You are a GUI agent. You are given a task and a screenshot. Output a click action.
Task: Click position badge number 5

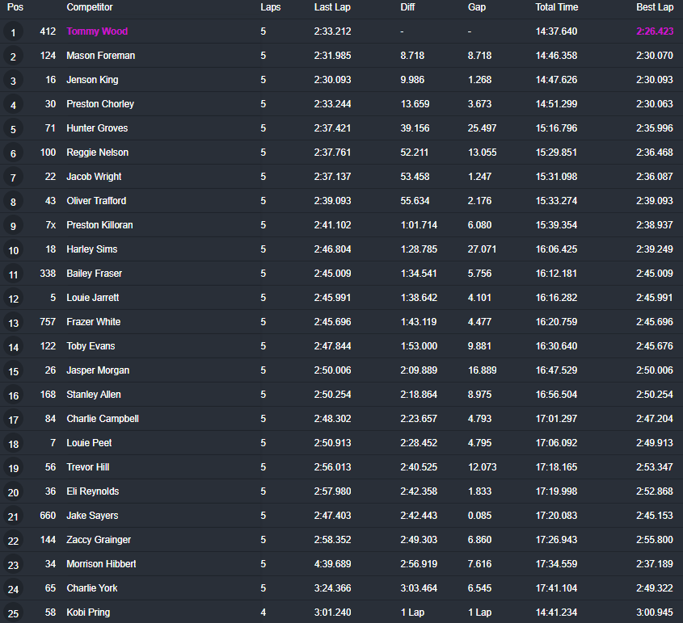[13, 129]
